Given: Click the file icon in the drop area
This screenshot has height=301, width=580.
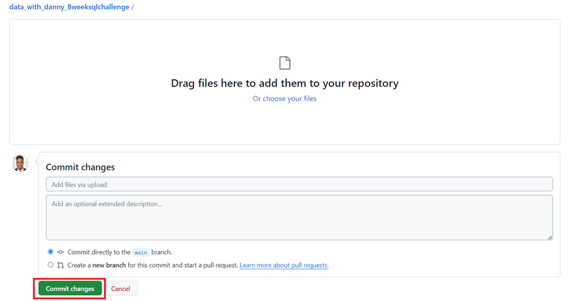Looking at the screenshot, I should [285, 63].
